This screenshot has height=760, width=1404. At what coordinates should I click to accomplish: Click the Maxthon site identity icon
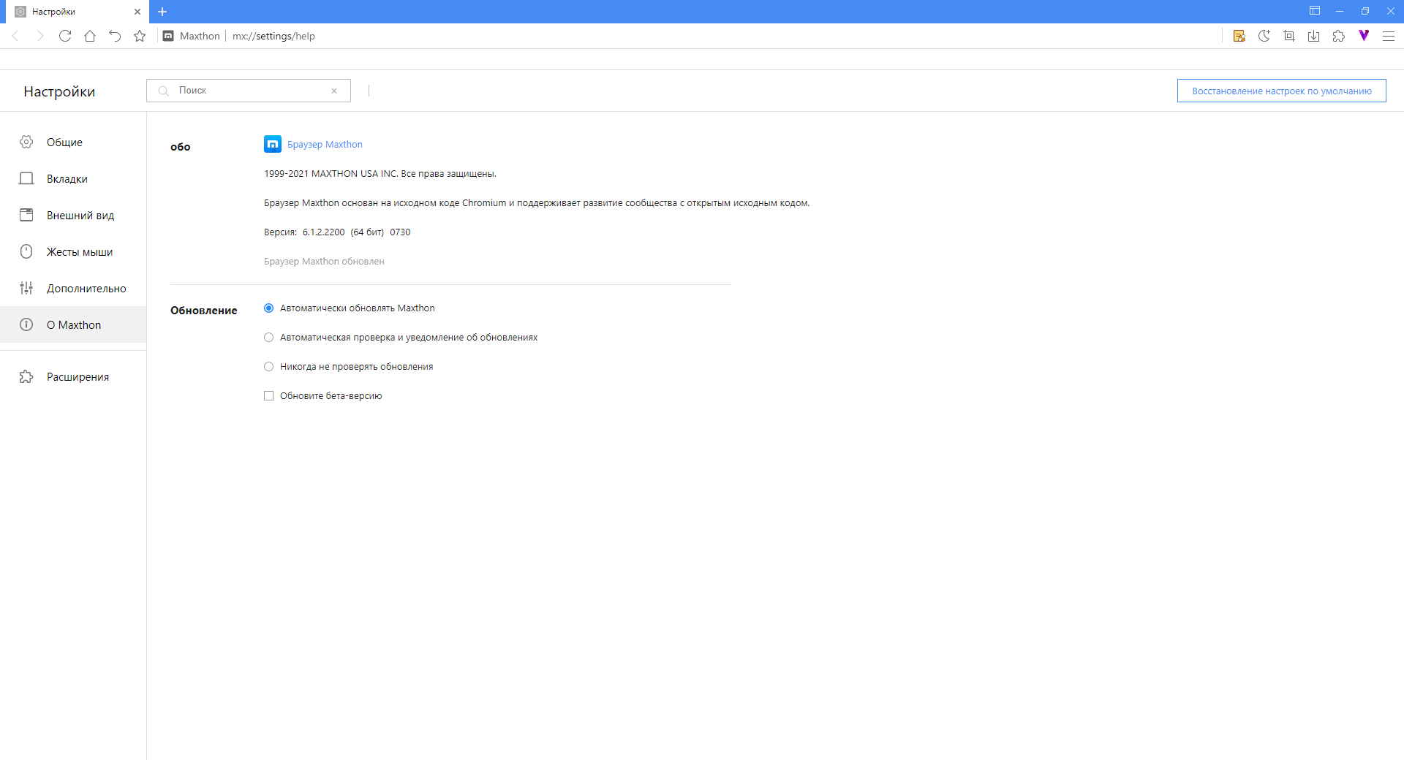pyautogui.click(x=168, y=36)
